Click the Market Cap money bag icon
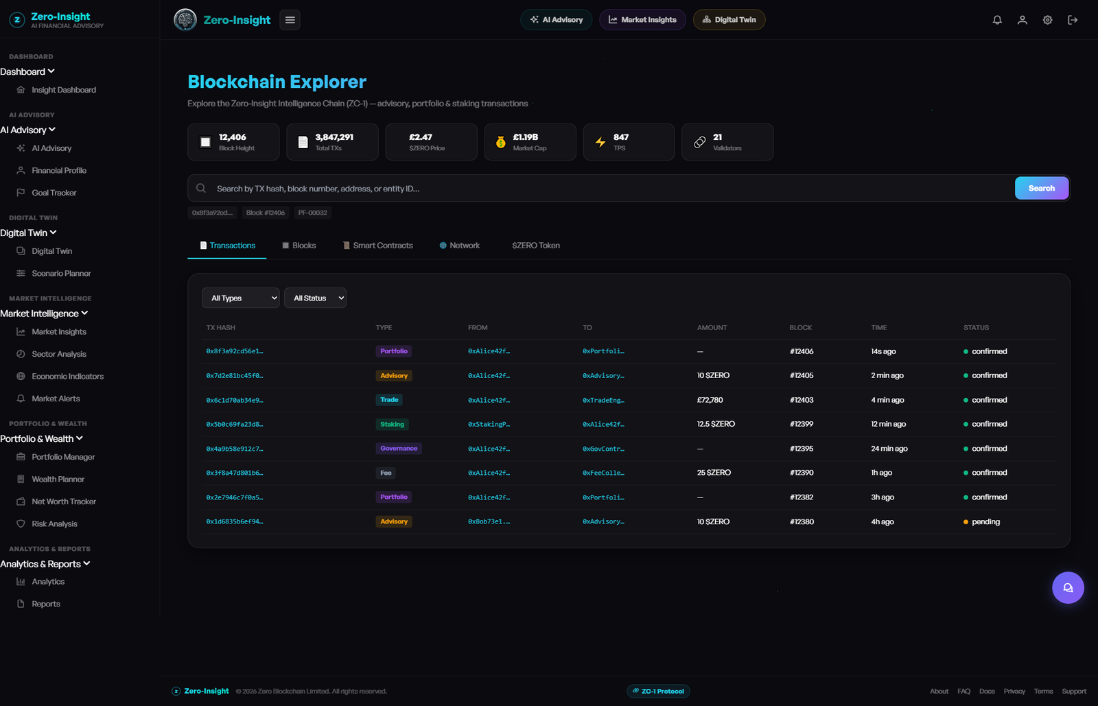1098x706 pixels. point(500,142)
